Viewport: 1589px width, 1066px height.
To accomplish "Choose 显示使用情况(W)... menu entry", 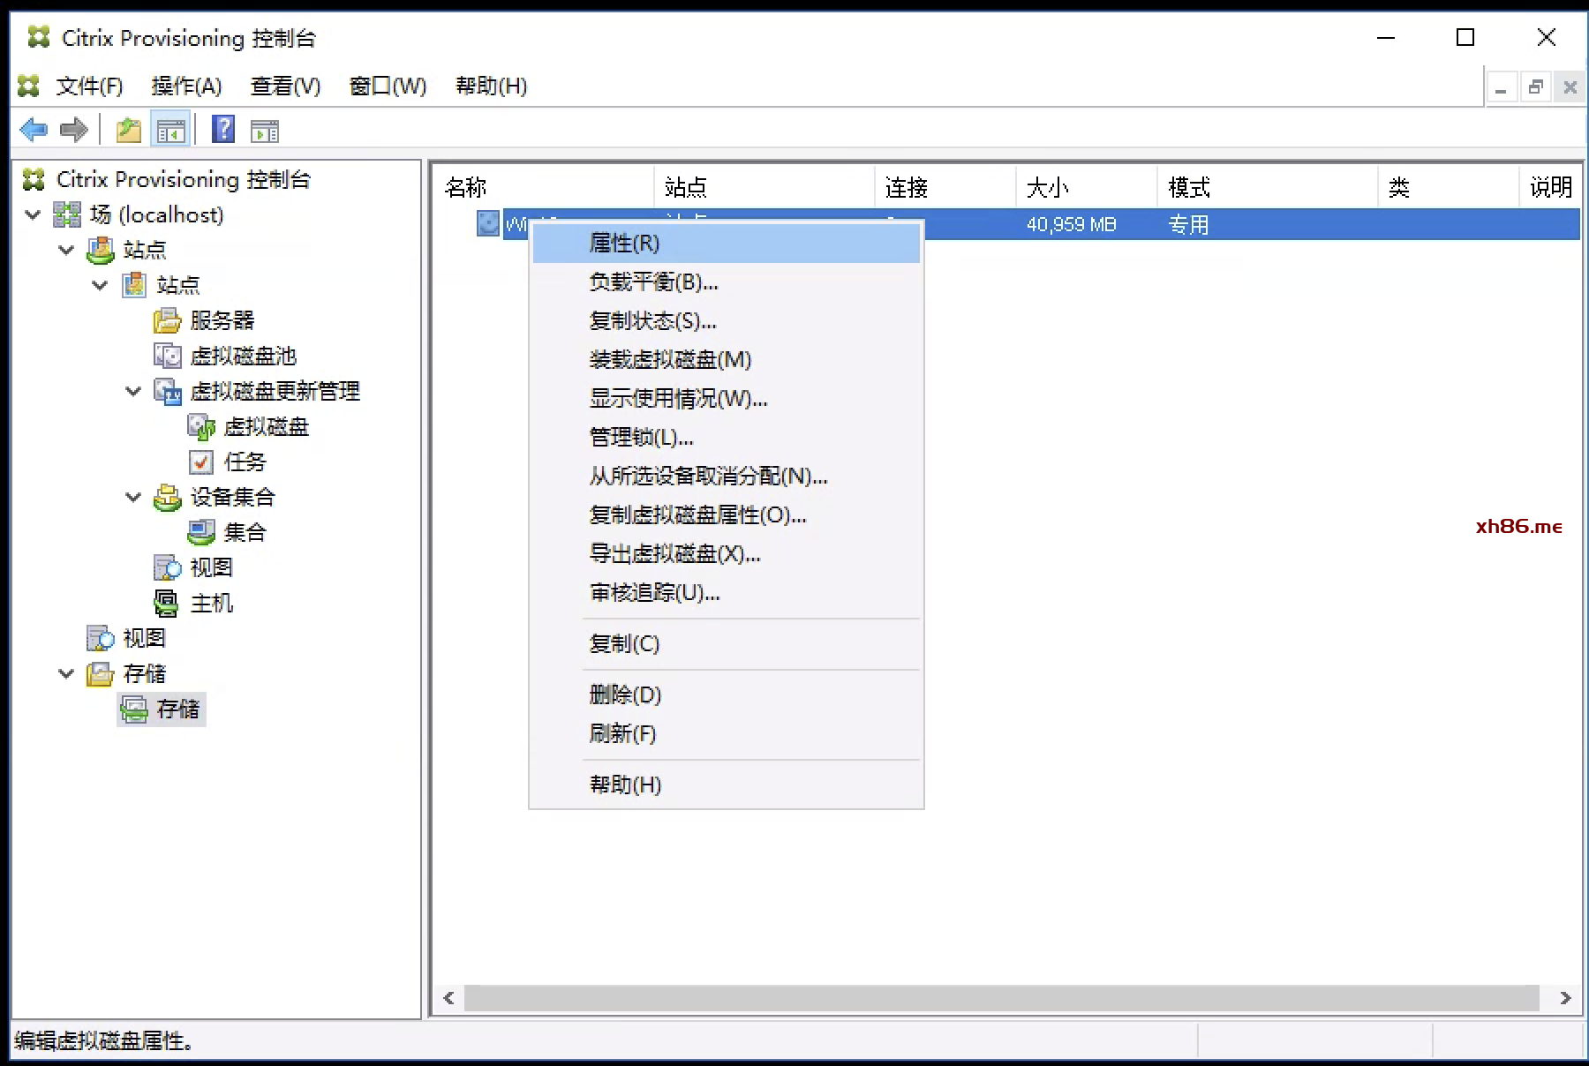I will 726,398.
